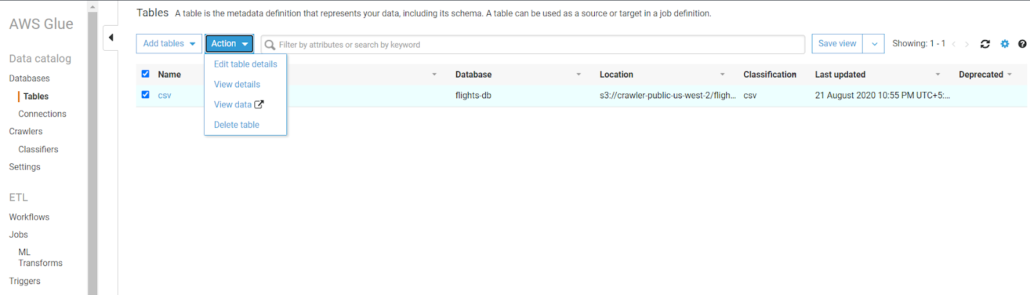Uncheck the csv table row checkbox
Image resolution: width=1030 pixels, height=295 pixels.
pyautogui.click(x=145, y=94)
